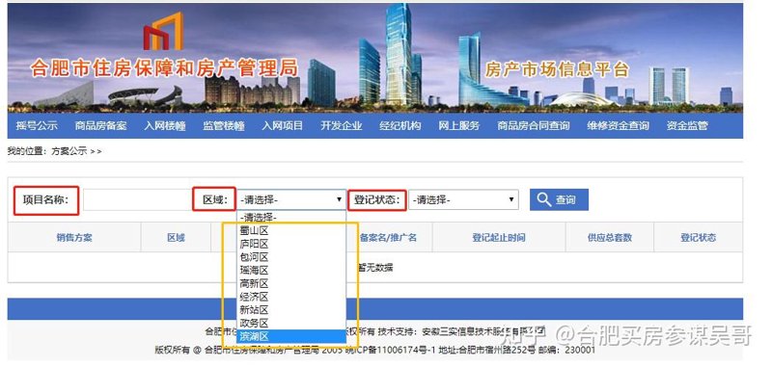Select highlighted 滨湖区 option
This screenshot has height=367, width=772.
[291, 336]
